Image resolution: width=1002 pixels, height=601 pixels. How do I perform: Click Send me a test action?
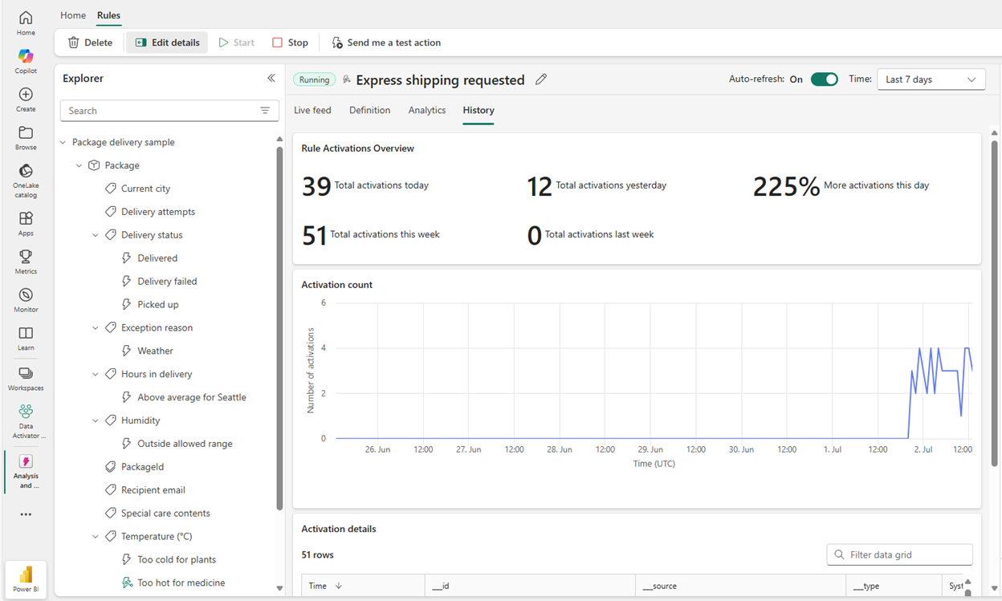386,43
